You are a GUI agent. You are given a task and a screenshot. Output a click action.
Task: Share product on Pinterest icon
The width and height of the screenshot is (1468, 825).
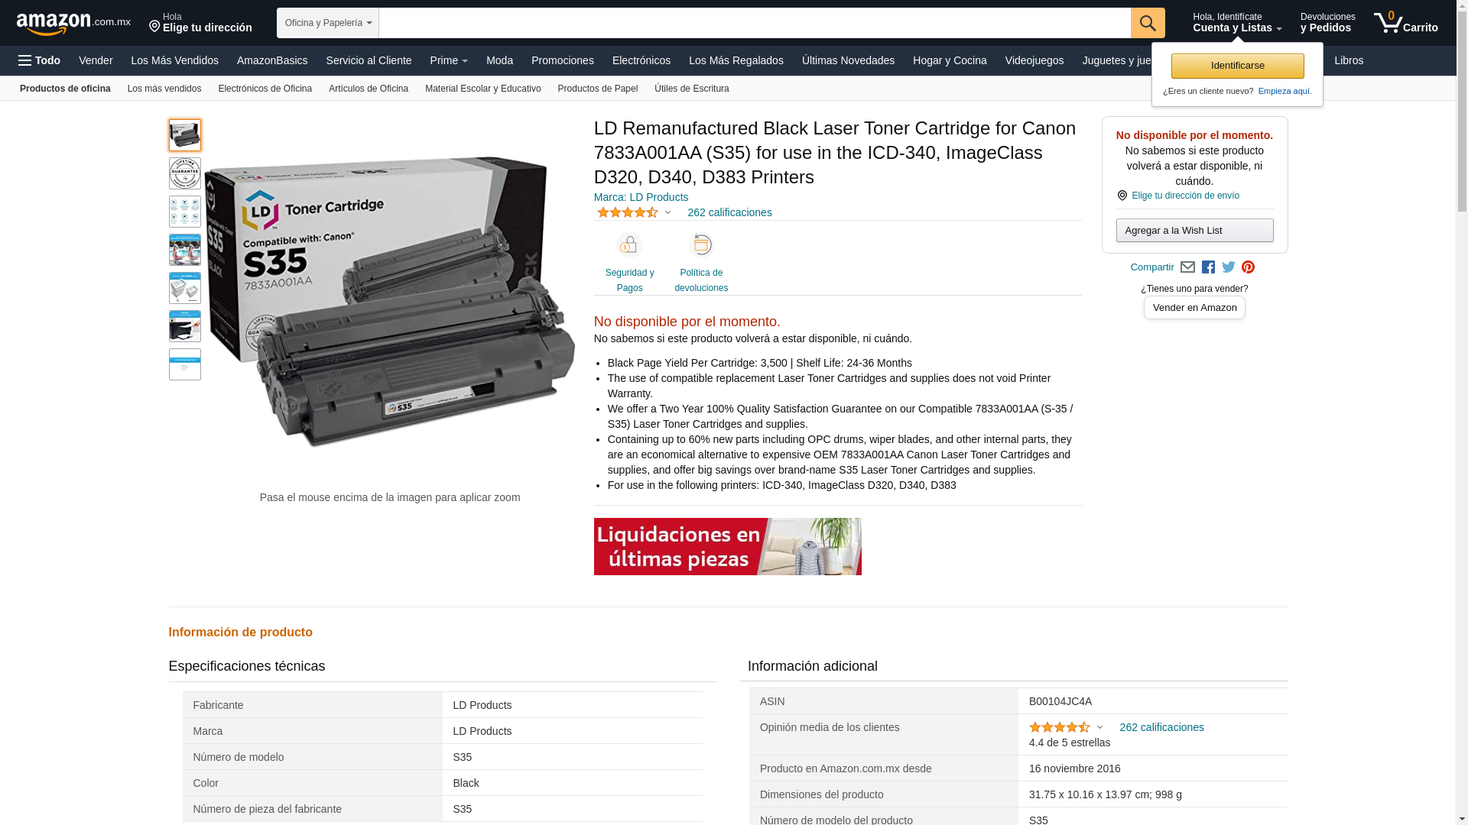[1248, 267]
